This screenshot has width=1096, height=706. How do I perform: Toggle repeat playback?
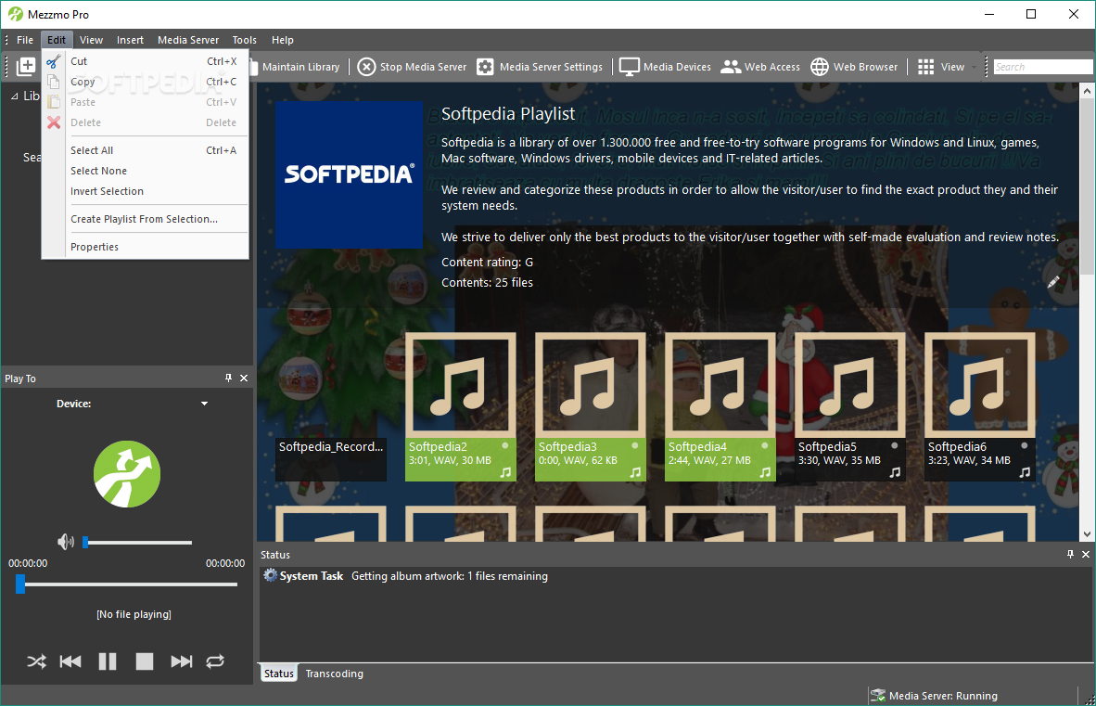[x=215, y=661]
